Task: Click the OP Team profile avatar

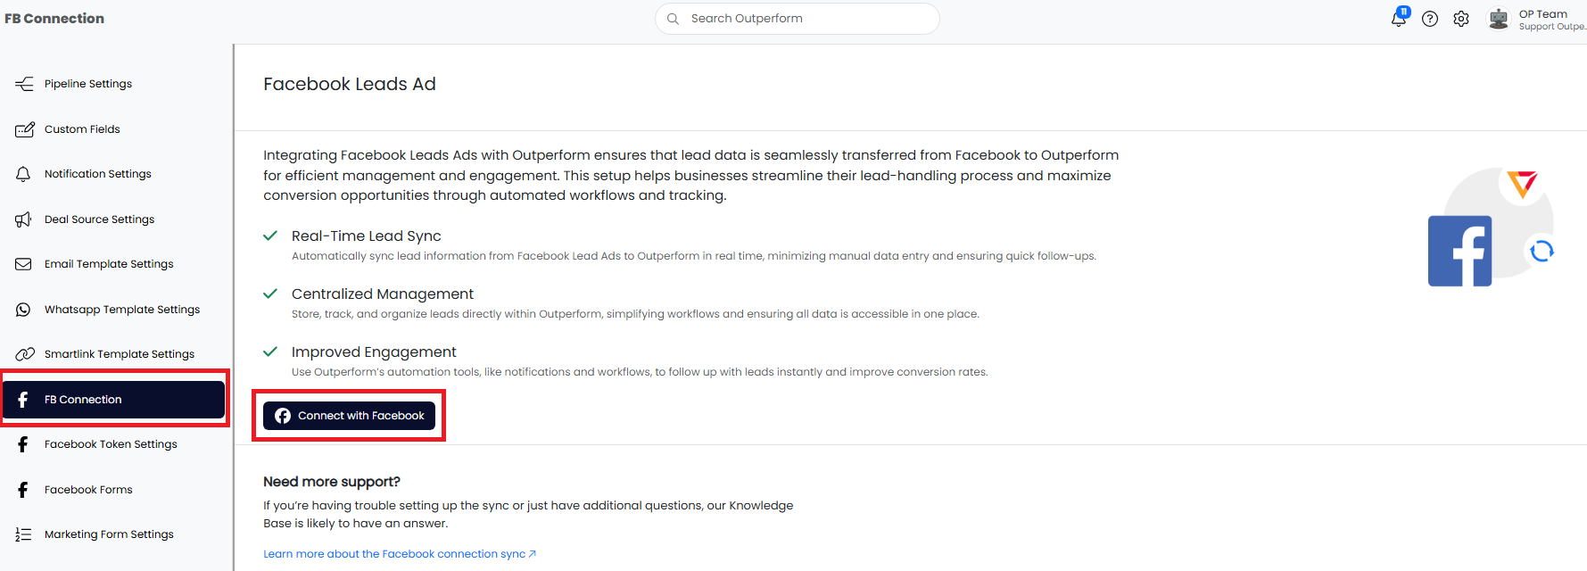Action: click(1499, 19)
